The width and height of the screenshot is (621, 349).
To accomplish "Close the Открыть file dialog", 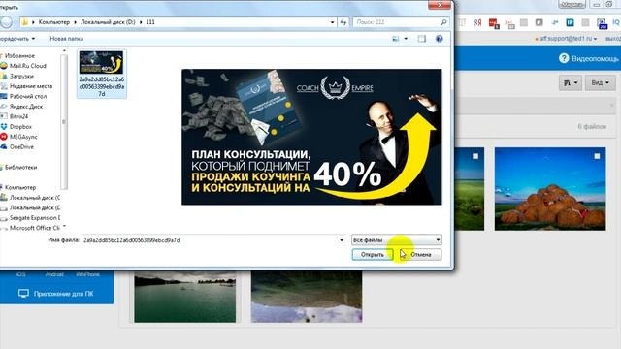I will point(440,5).
